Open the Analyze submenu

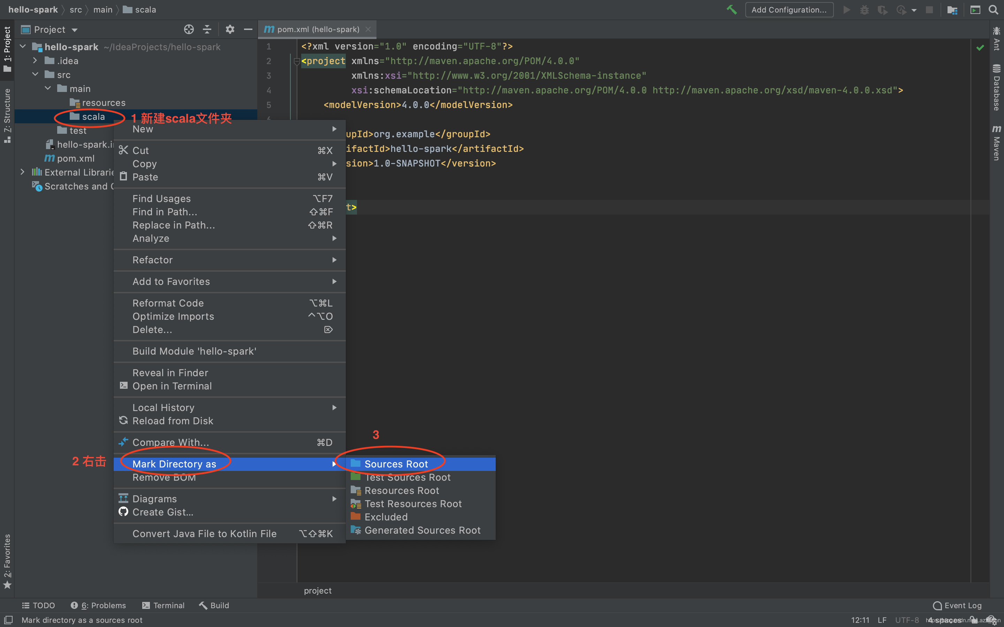[x=229, y=238]
